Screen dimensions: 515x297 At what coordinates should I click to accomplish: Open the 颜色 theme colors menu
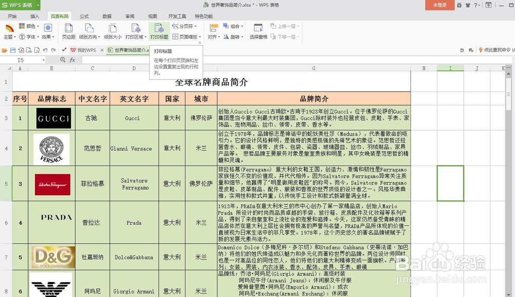click(29, 26)
